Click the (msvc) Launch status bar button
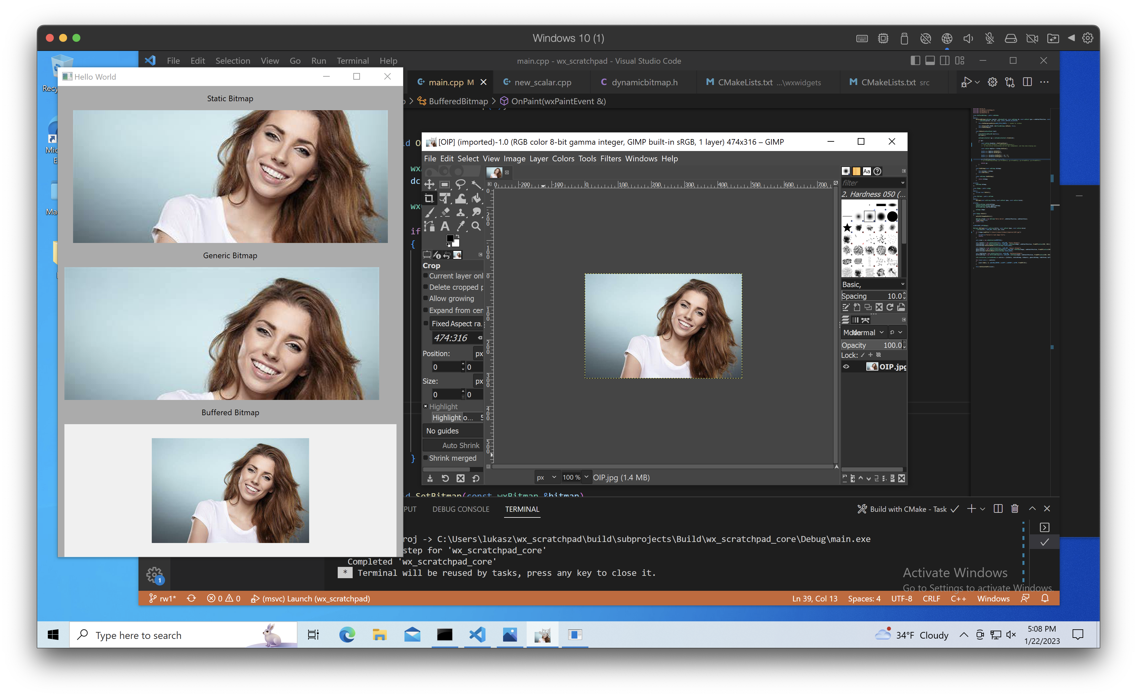Viewport: 1137px width, 697px height. click(310, 598)
